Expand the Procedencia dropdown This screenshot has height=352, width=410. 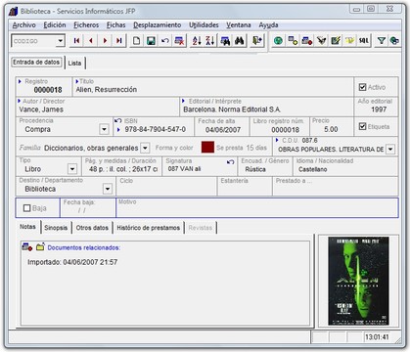coord(104,129)
